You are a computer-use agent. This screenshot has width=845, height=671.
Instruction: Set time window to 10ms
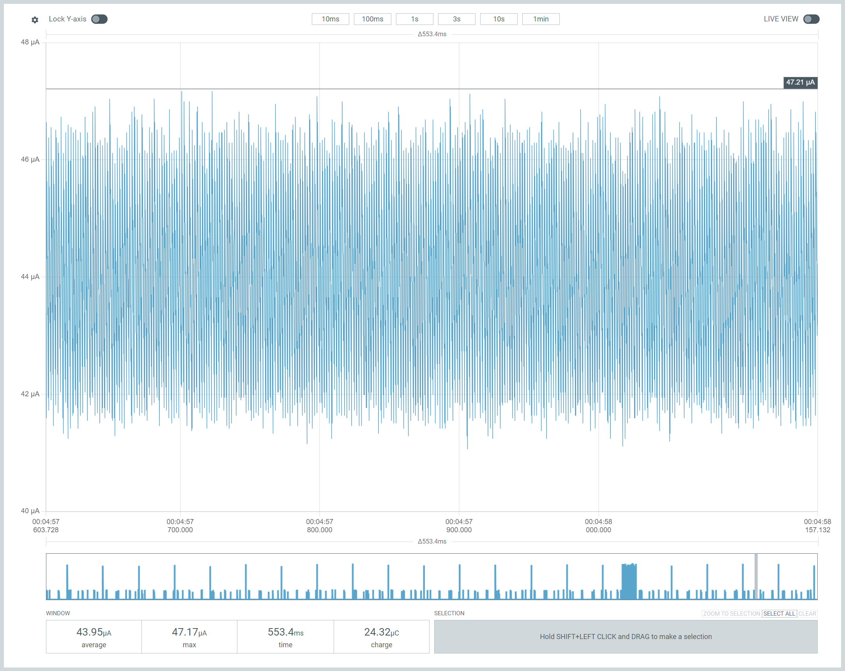(x=330, y=19)
